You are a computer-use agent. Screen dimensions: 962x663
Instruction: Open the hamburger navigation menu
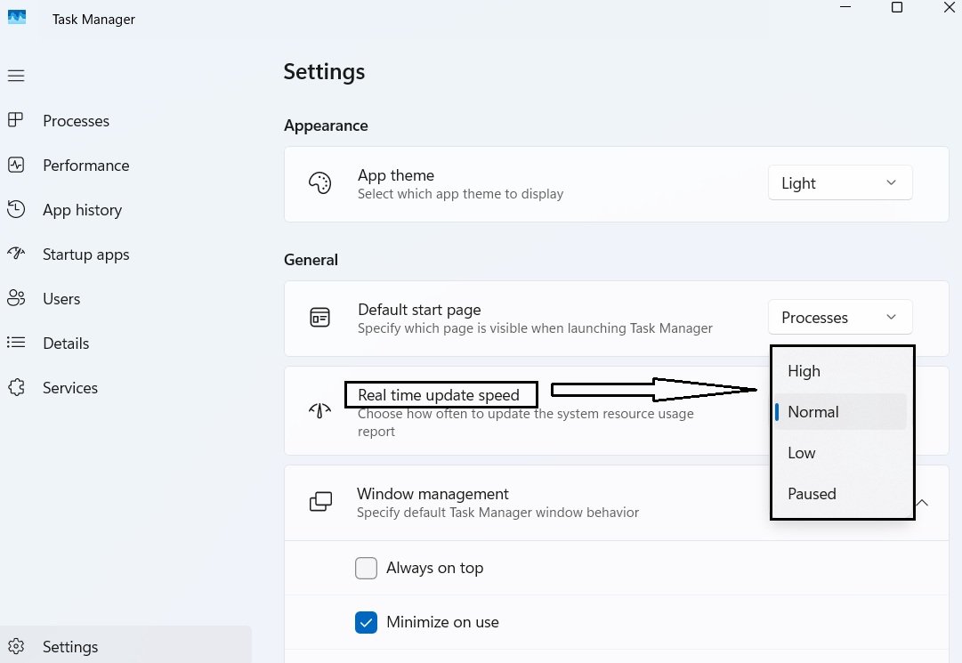click(16, 76)
